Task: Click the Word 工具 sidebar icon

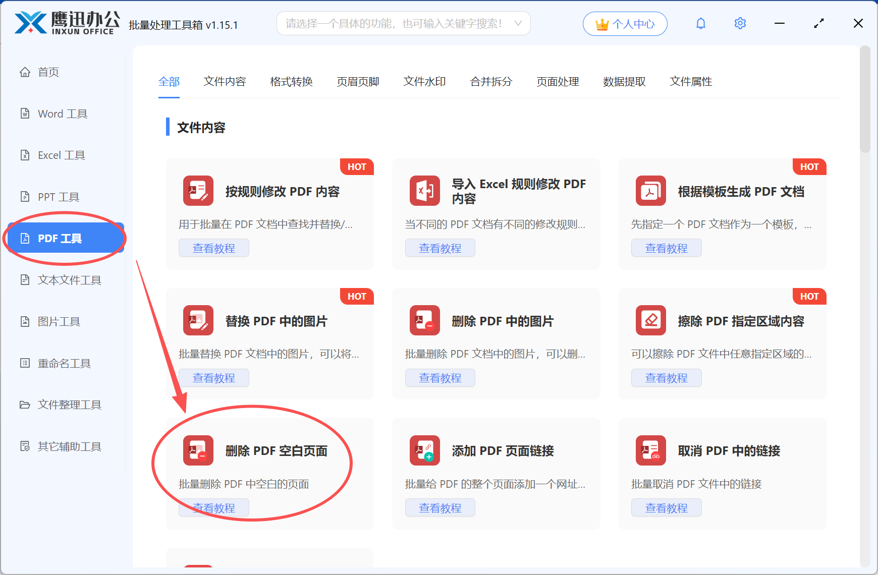Action: click(25, 113)
